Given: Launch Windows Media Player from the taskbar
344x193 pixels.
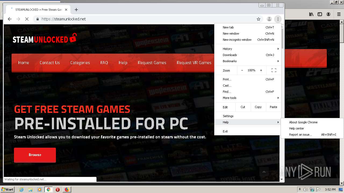Looking at the screenshot, I should click(40, 190).
